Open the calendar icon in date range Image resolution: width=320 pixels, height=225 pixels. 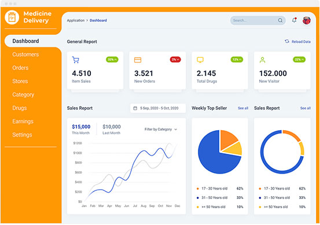pos(135,108)
